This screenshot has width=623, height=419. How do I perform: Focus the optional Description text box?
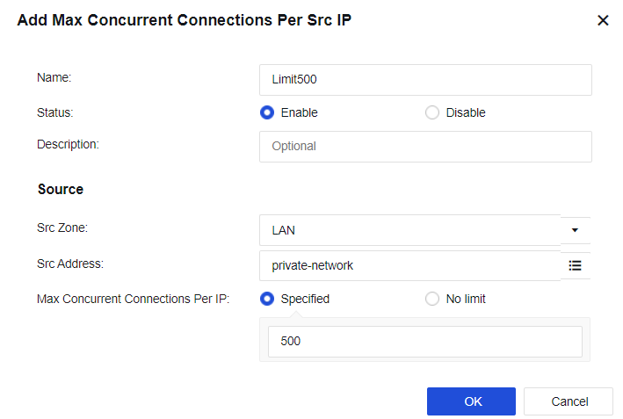[x=425, y=147]
